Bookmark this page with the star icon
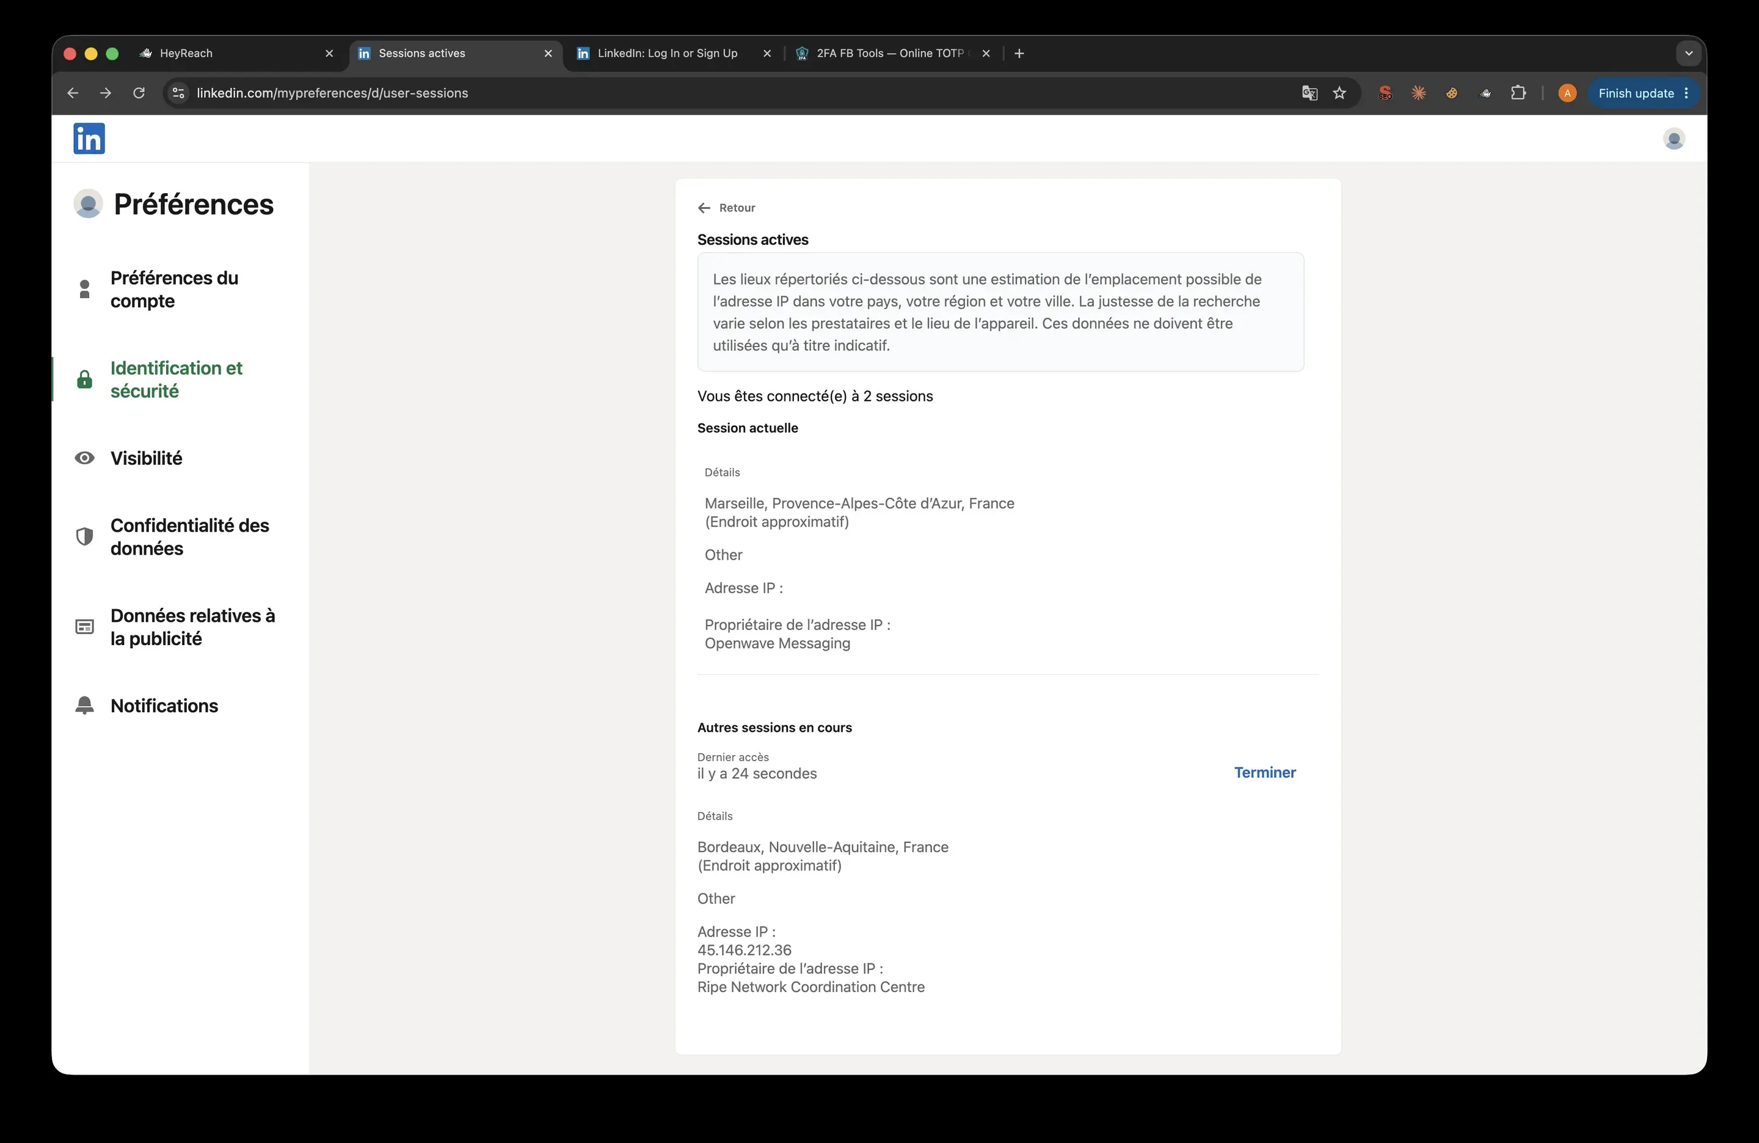The image size is (1759, 1143). point(1339,93)
